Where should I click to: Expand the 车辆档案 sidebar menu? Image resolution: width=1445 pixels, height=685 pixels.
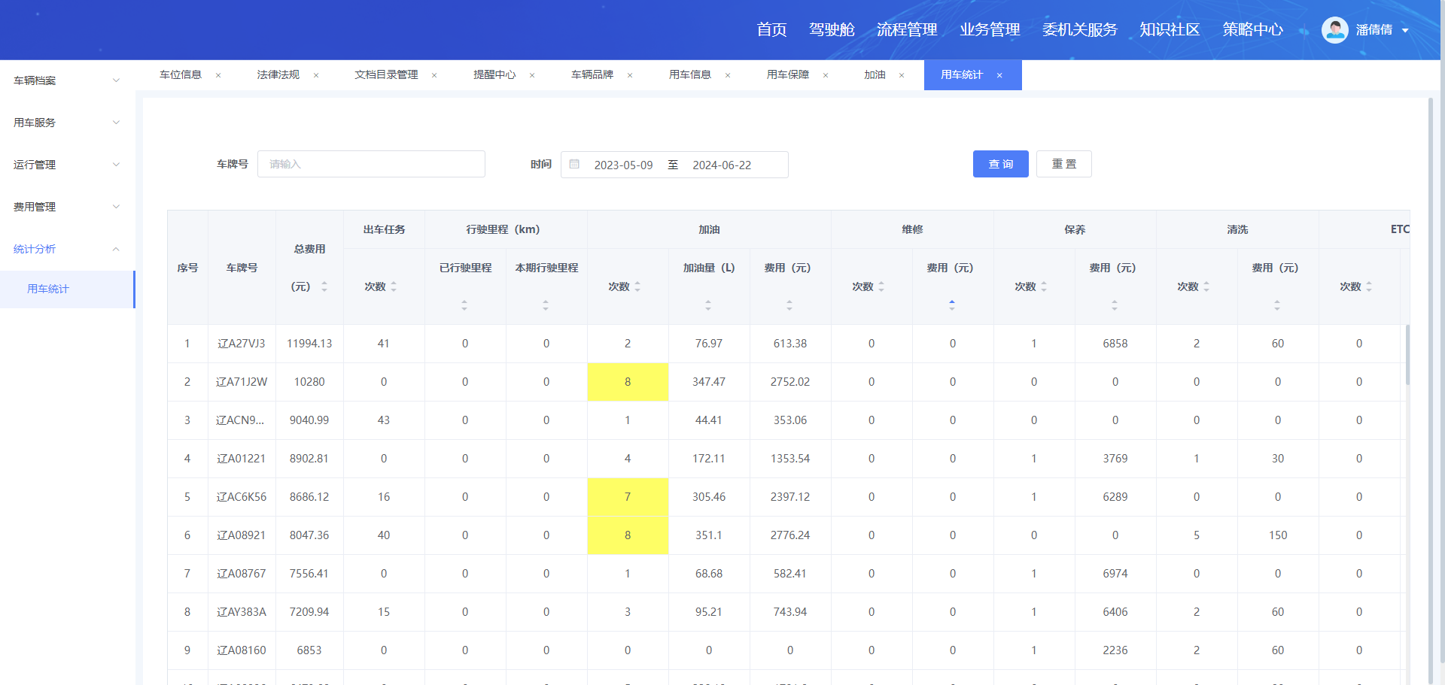(67, 80)
